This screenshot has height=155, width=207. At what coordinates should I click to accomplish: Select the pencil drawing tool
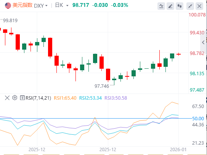(170, 6)
